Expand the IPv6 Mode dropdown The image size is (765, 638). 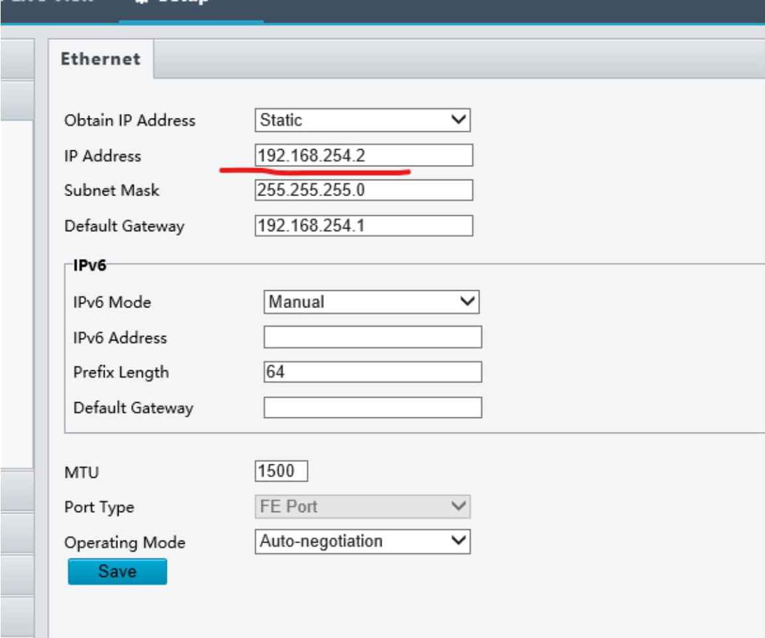pyautogui.click(x=371, y=302)
